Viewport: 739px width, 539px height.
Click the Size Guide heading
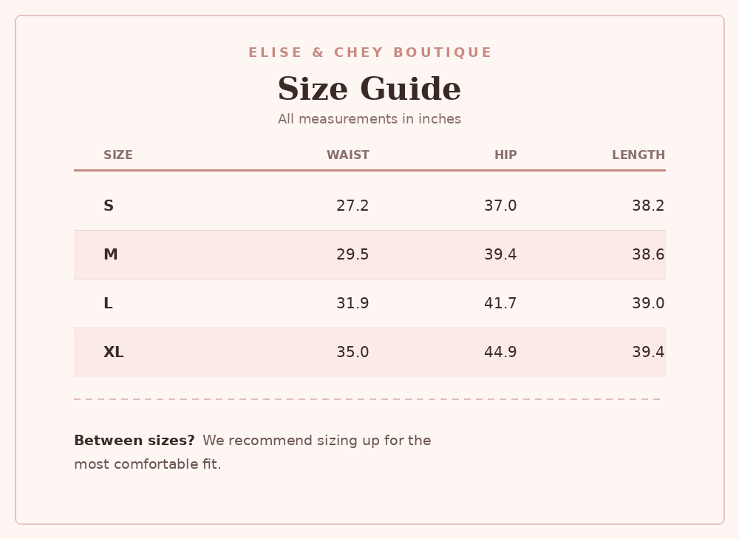coord(369,88)
